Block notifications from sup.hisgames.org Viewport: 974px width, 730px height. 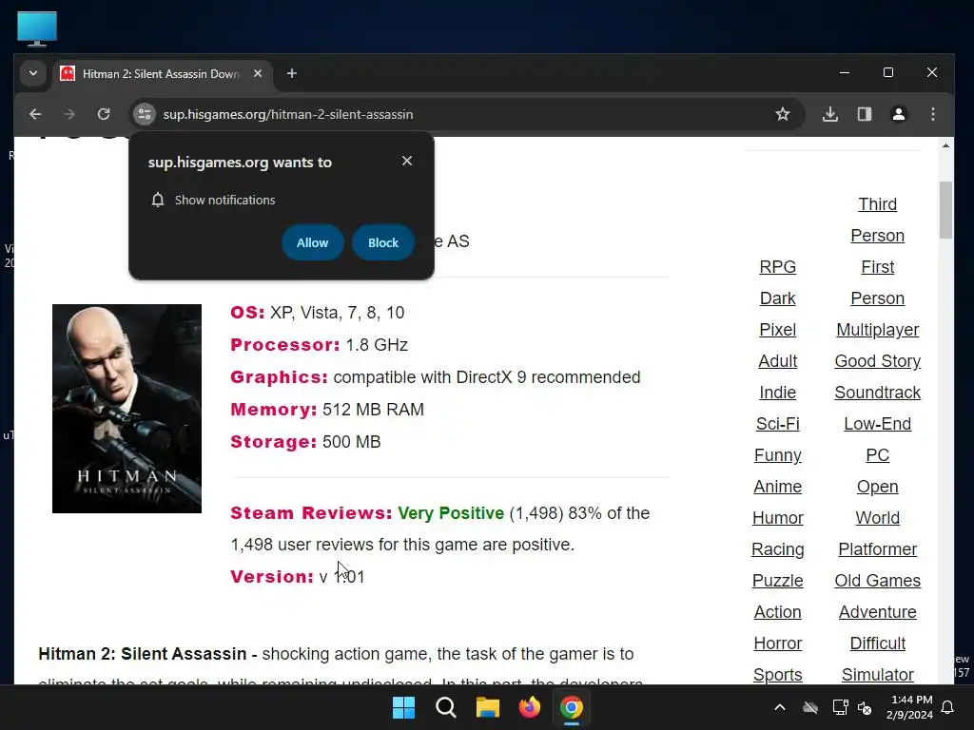coord(383,242)
